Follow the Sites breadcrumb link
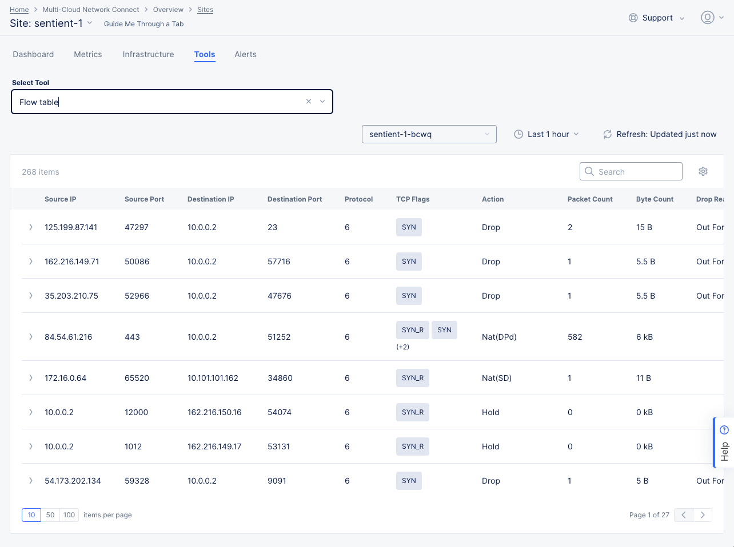Screen dimensions: 734x547 pyautogui.click(x=205, y=9)
